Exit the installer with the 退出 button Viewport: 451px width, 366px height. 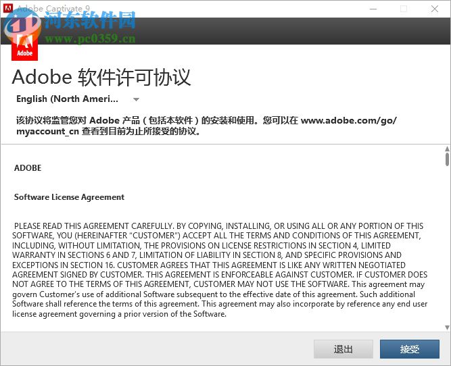(x=343, y=349)
